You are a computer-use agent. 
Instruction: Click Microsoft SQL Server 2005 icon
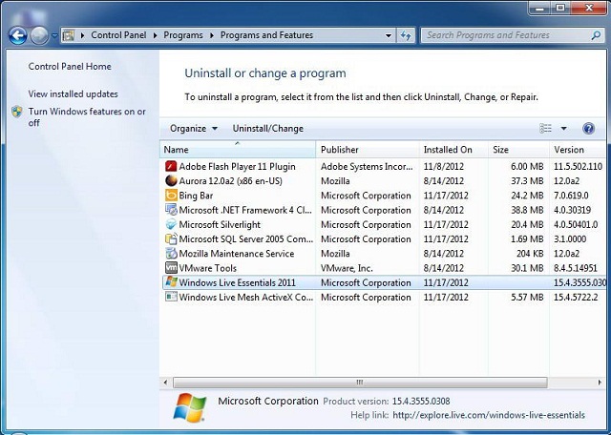(171, 239)
